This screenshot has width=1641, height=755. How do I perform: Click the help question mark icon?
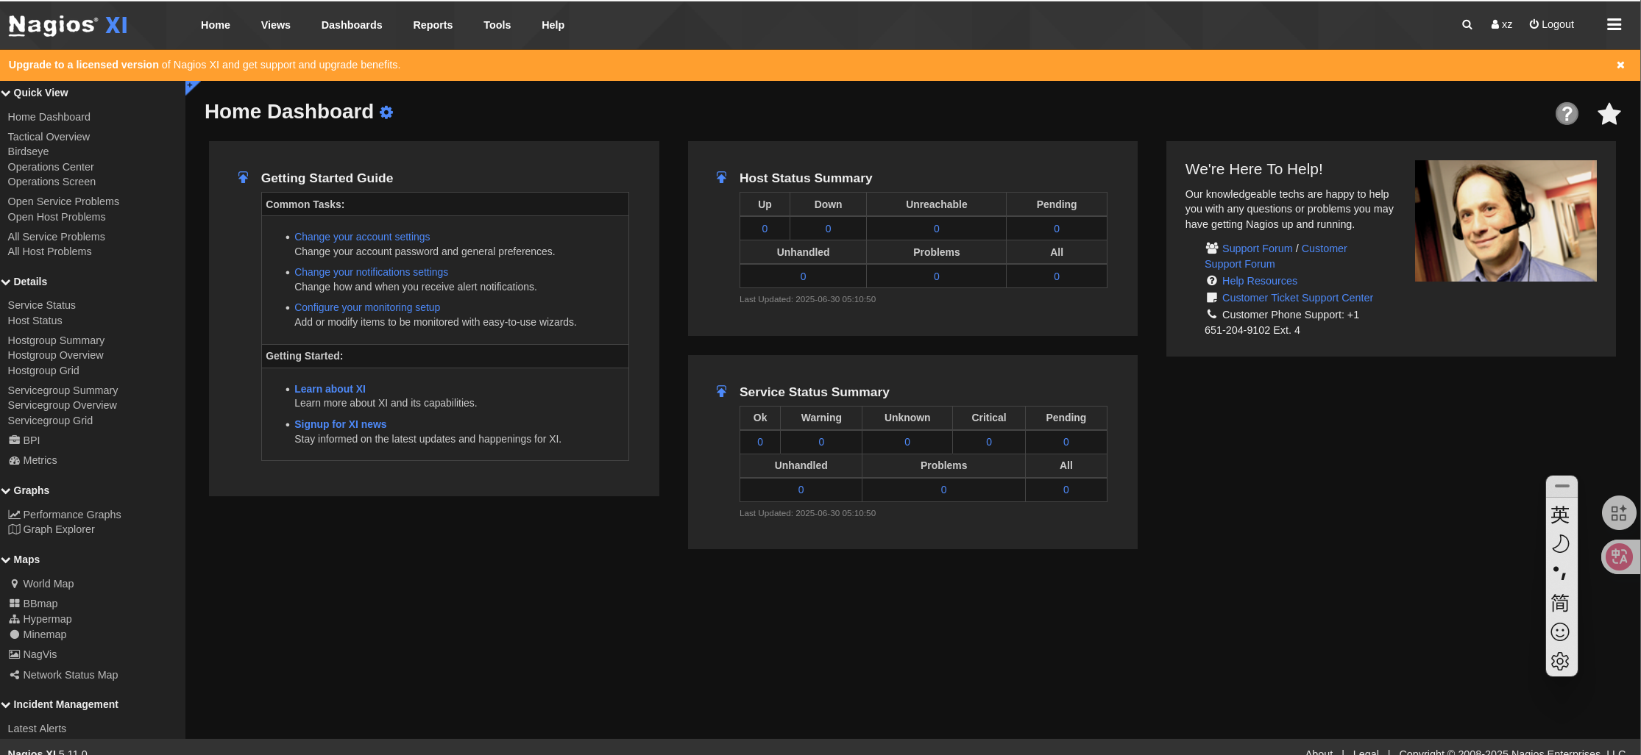(1567, 114)
